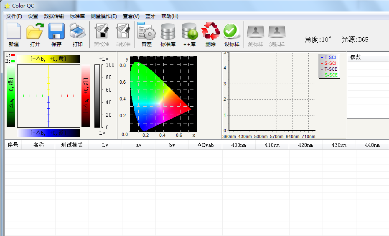
Task: Open a file with the 打开 icon
Action: (35, 34)
